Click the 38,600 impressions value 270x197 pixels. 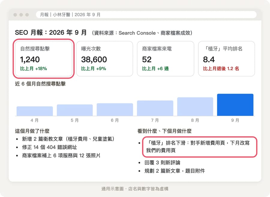pyautogui.click(x=94, y=60)
